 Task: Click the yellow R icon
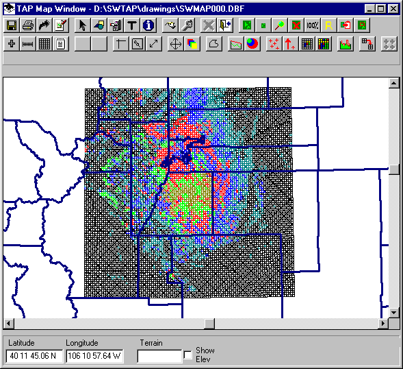328,25
